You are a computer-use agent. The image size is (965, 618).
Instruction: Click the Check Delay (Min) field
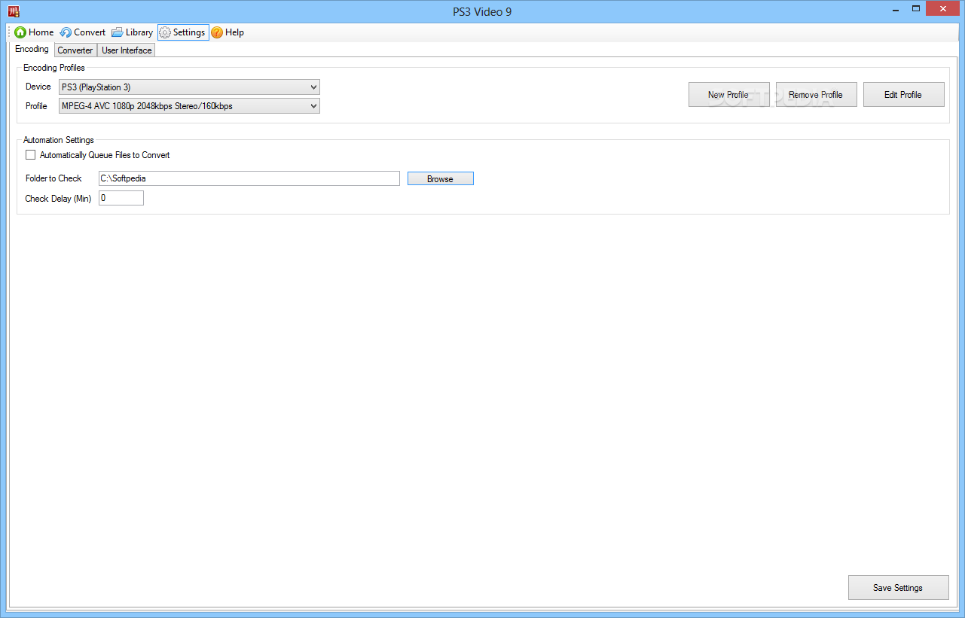[121, 198]
